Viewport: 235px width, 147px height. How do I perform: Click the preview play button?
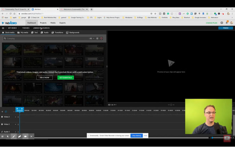click(x=171, y=105)
